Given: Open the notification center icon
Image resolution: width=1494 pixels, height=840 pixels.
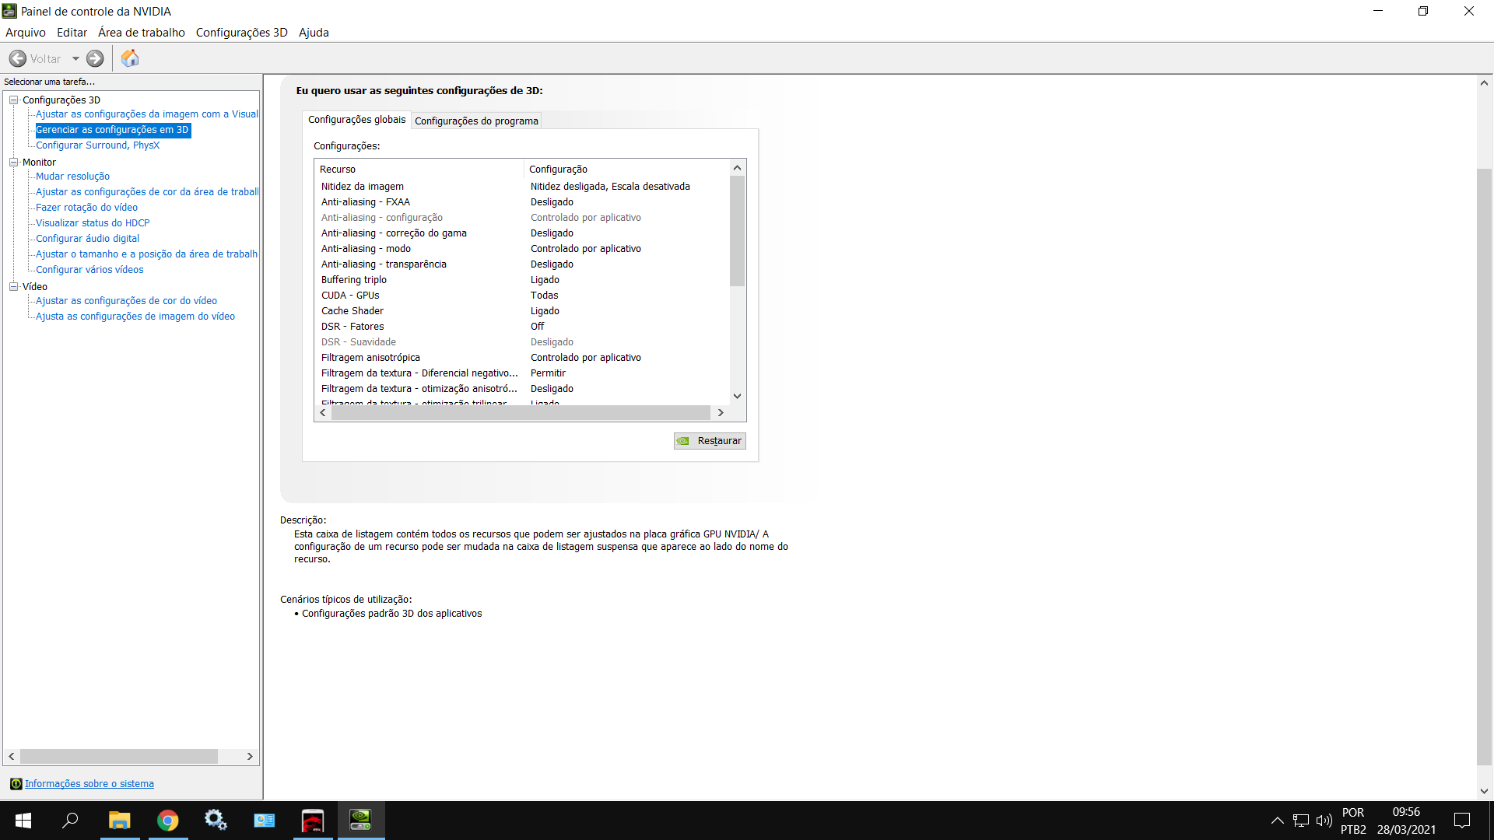Looking at the screenshot, I should (x=1462, y=821).
